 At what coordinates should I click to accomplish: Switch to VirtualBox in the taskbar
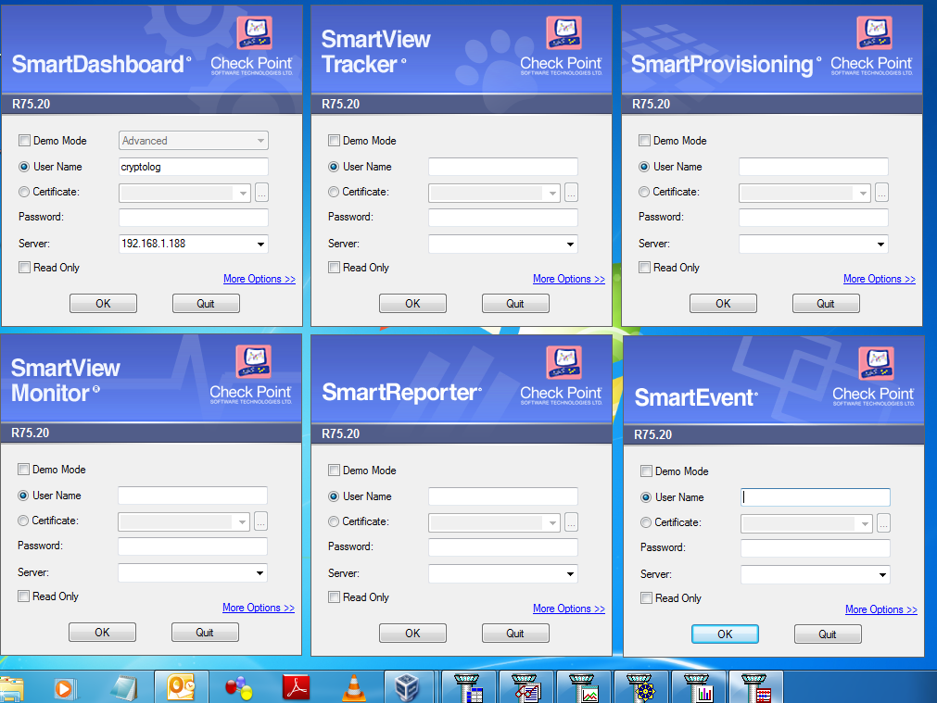[408, 687]
